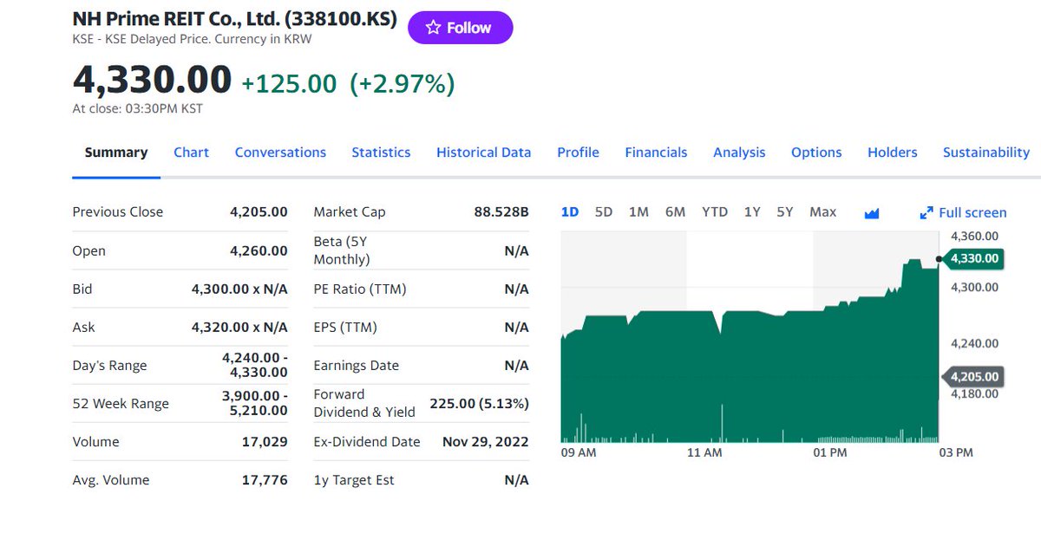
Task: Click the large 4,330.00 price quote
Action: pos(152,80)
